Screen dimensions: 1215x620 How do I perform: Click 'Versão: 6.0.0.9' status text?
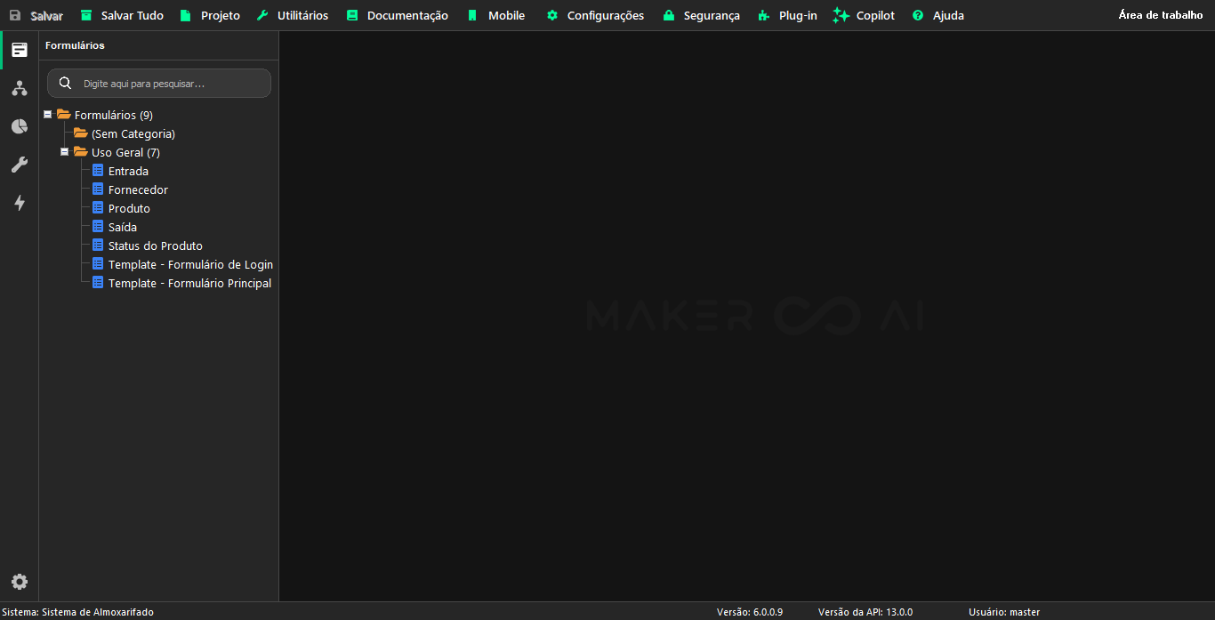coord(750,612)
